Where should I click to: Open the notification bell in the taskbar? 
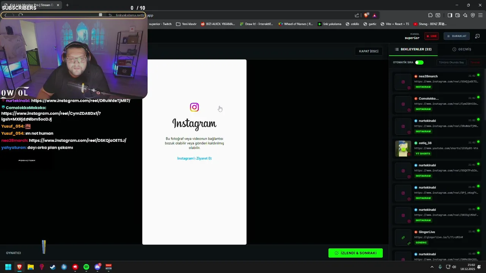tap(479, 267)
